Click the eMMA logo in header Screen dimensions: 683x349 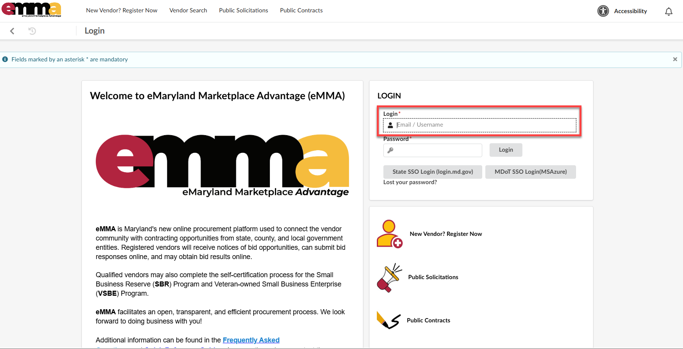[31, 10]
